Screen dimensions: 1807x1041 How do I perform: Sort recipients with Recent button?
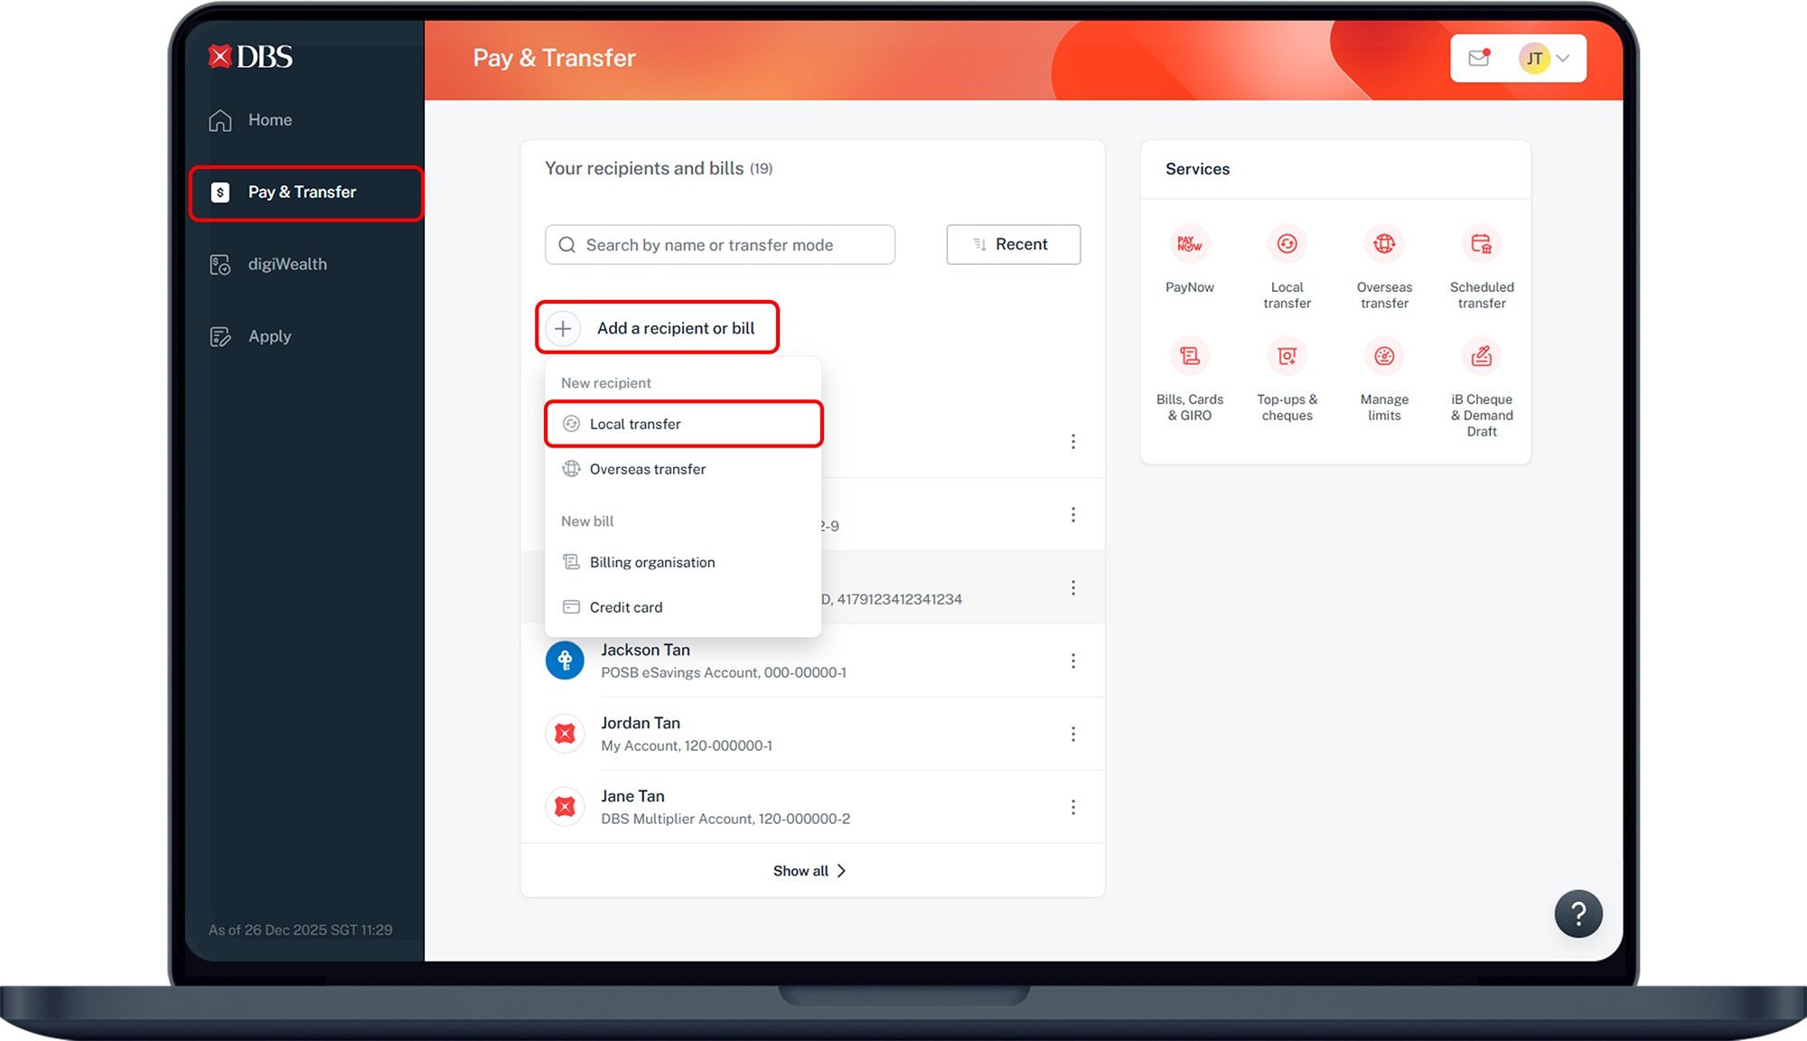1013,244
